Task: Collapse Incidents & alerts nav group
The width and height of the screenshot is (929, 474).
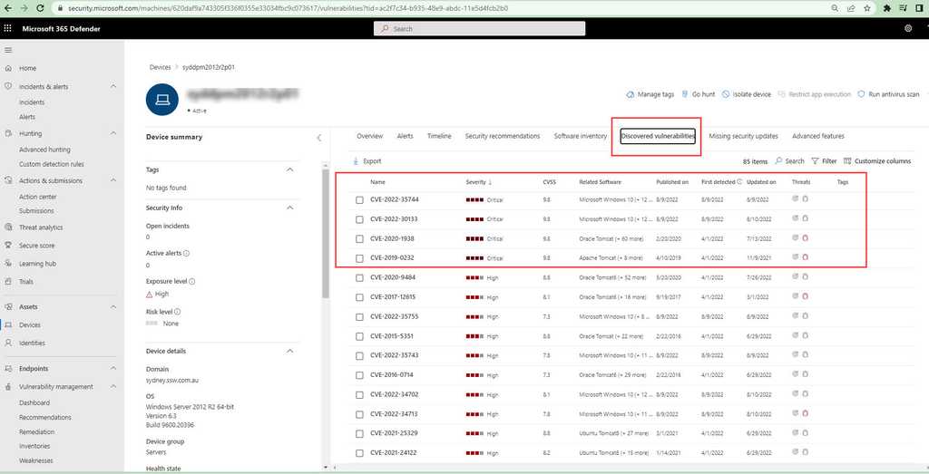Action: 113,87
